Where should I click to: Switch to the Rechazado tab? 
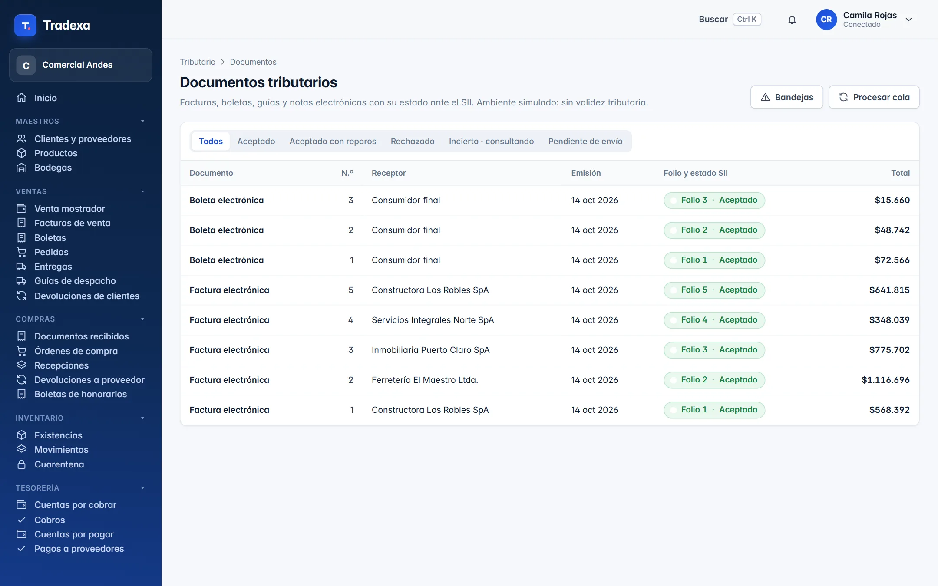(413, 142)
